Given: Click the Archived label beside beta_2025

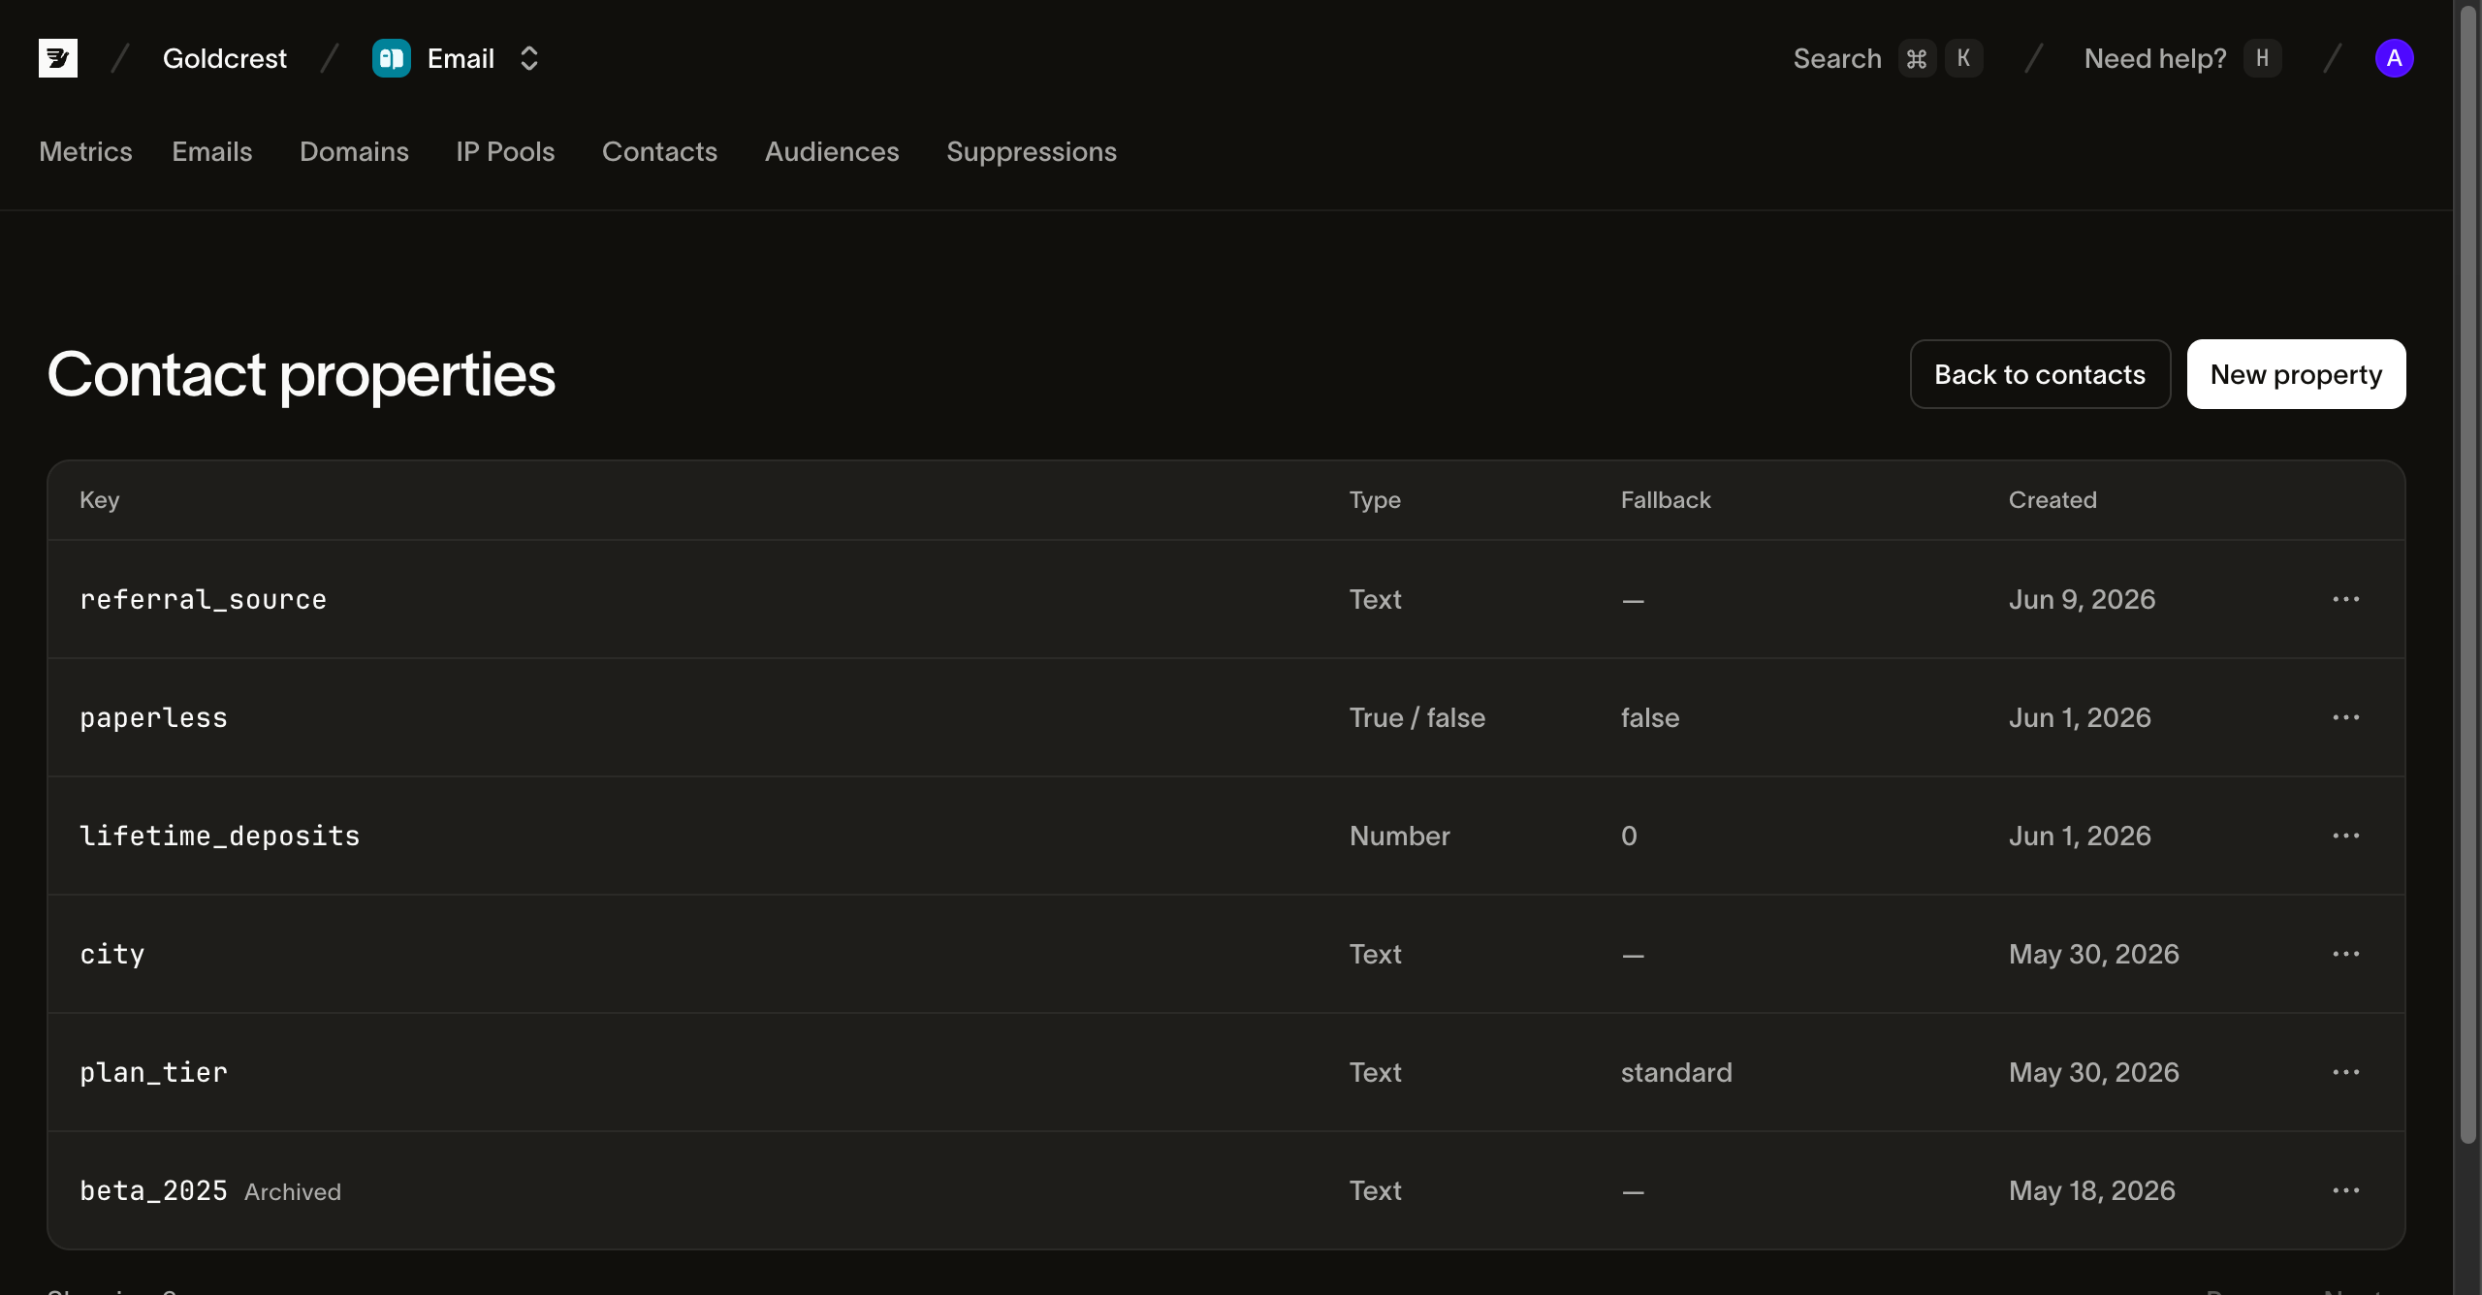Looking at the screenshot, I should coord(293,1191).
